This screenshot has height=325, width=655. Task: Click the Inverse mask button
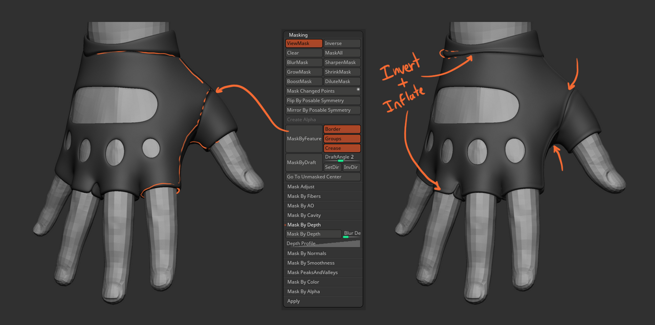coord(342,44)
